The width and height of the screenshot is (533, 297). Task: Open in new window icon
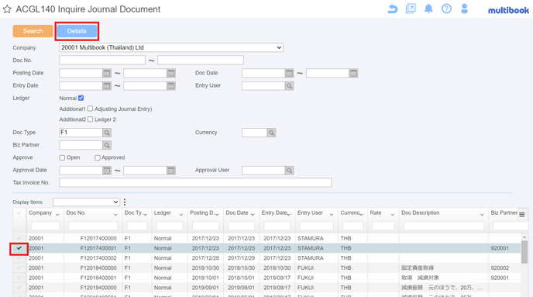(411, 9)
